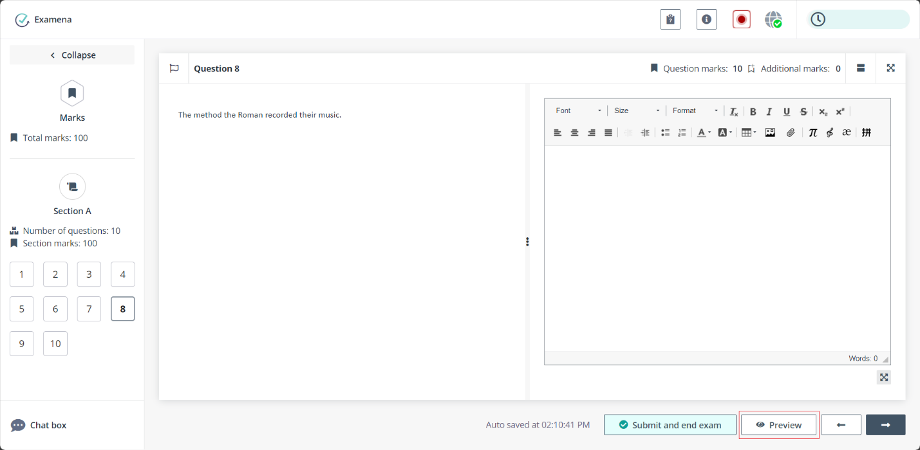Open the Format dropdown
This screenshot has width=920, height=450.
(x=695, y=111)
